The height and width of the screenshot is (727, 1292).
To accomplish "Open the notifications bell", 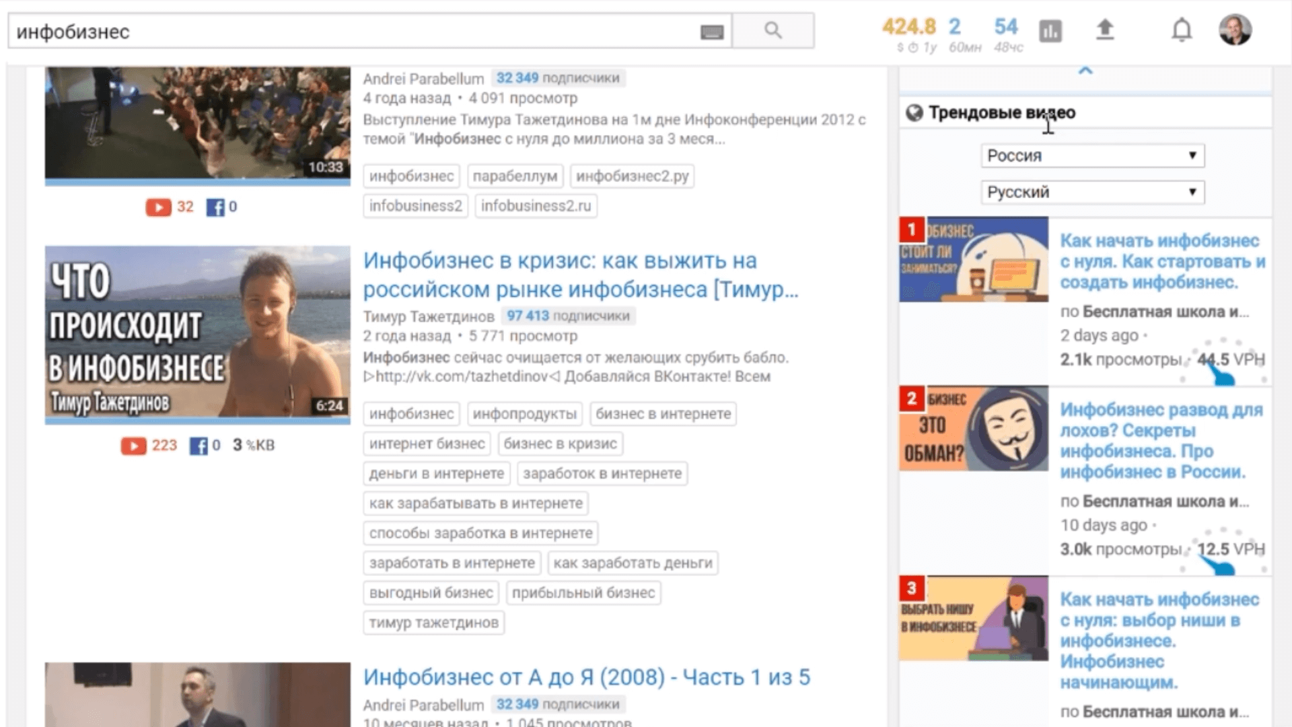I will 1182,30.
